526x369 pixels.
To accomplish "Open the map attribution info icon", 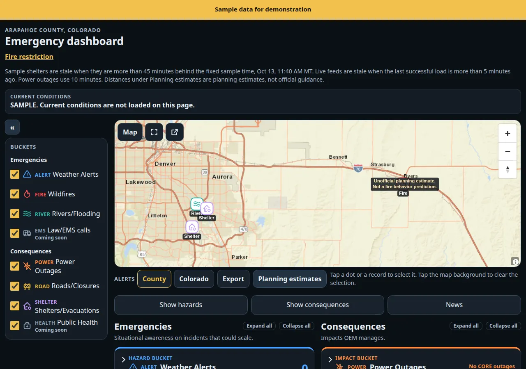I will point(515,262).
